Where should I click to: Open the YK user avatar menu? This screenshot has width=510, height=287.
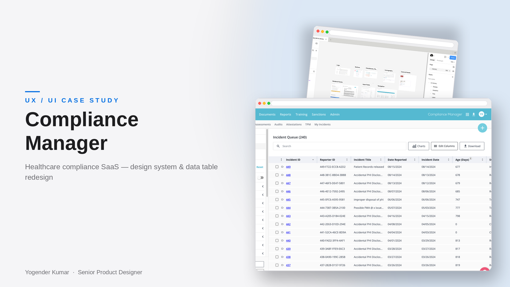[x=483, y=114]
